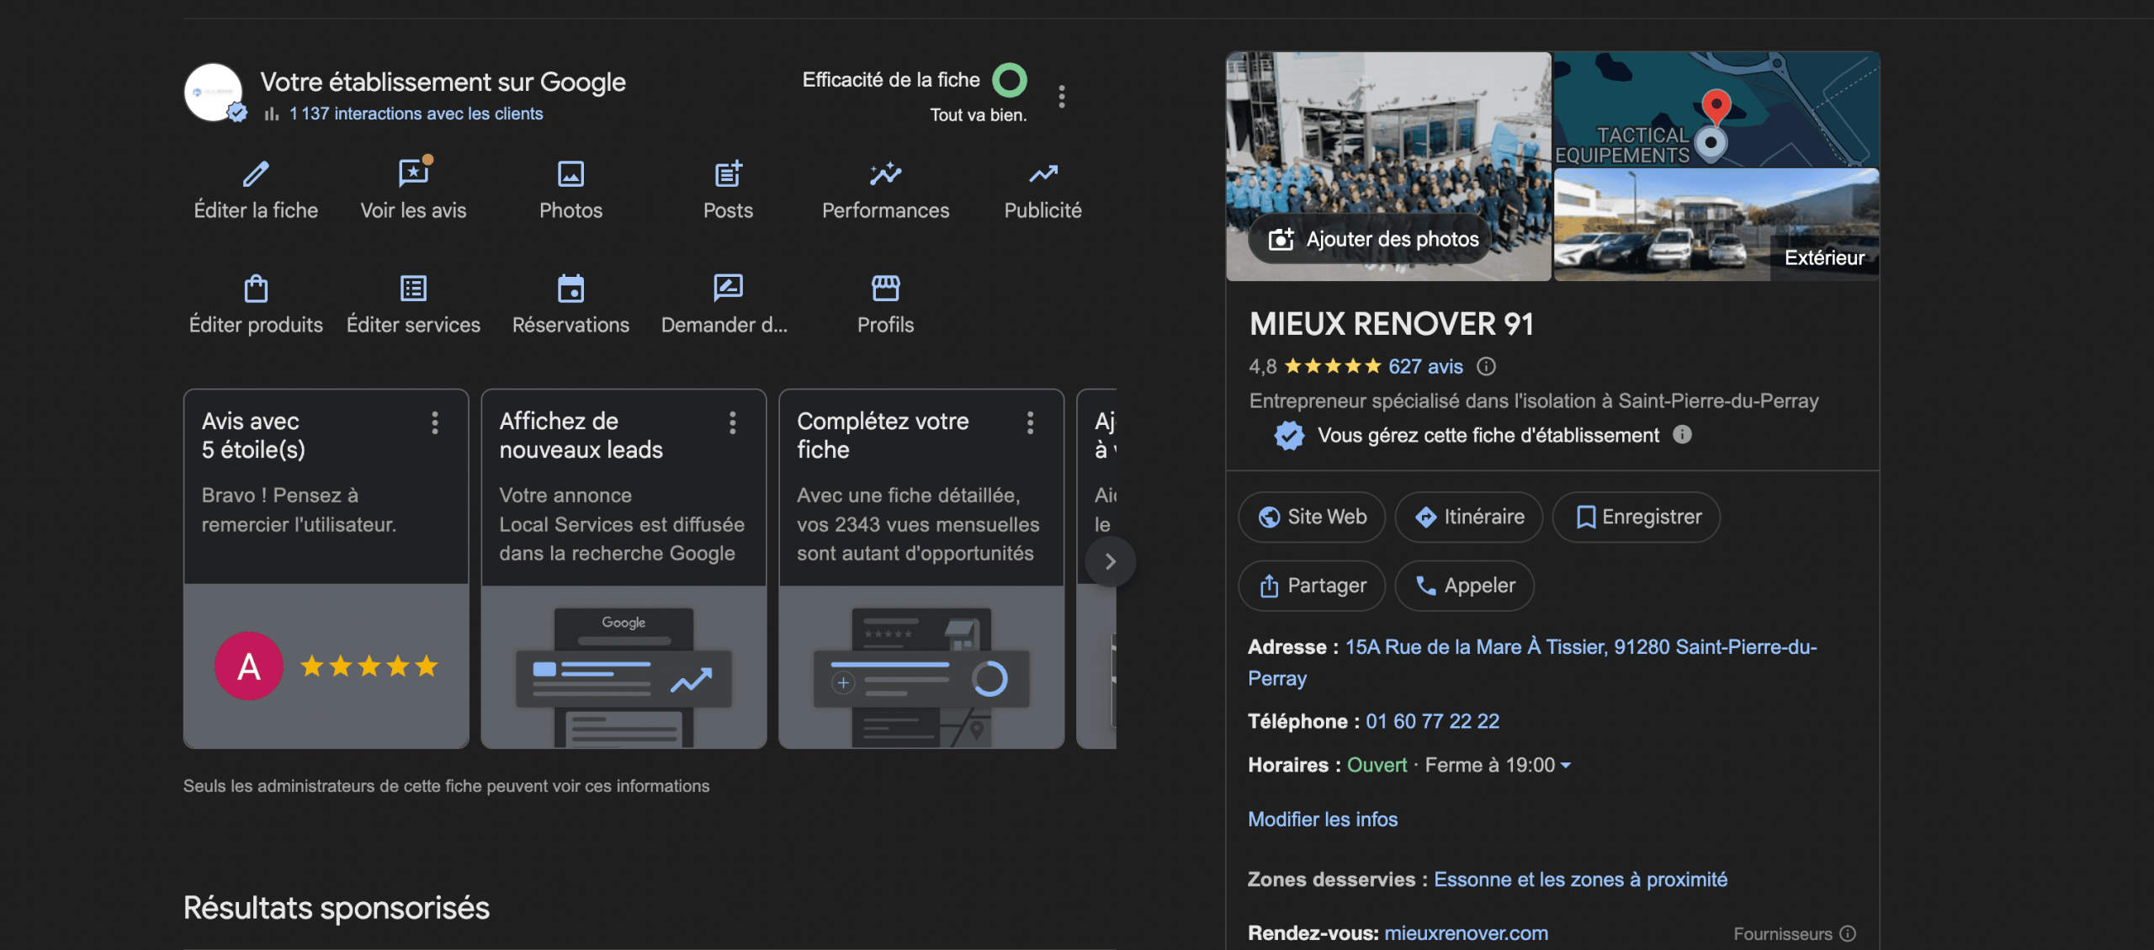Open options menu on Complétez votre fiche card
Viewport: 2154px width, 950px height.
click(1030, 422)
